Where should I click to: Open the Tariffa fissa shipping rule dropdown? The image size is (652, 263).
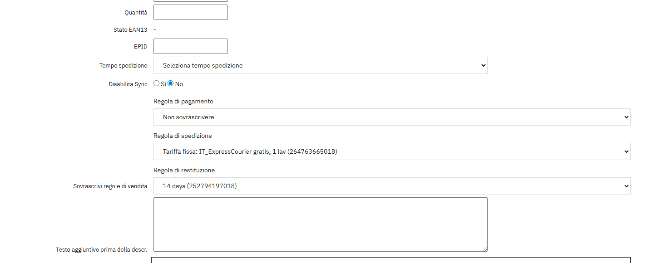(392, 151)
